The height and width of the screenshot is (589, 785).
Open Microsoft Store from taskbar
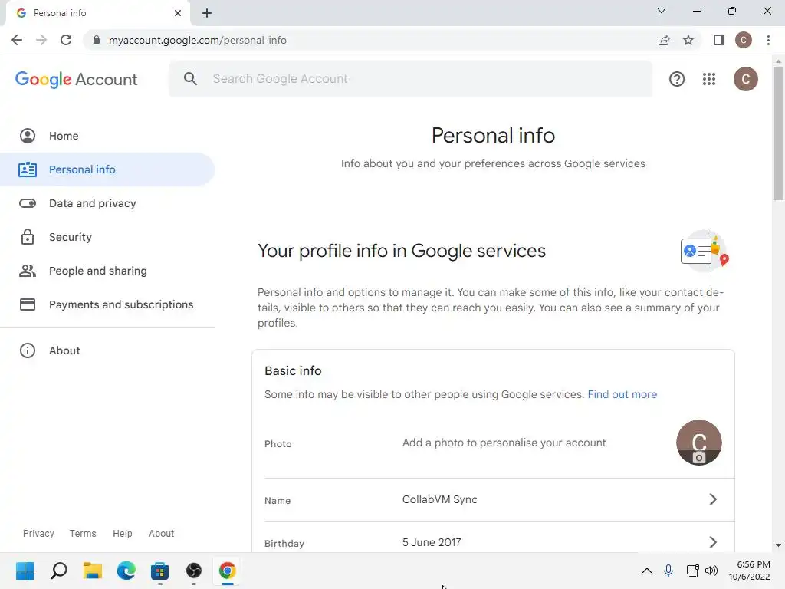159,571
